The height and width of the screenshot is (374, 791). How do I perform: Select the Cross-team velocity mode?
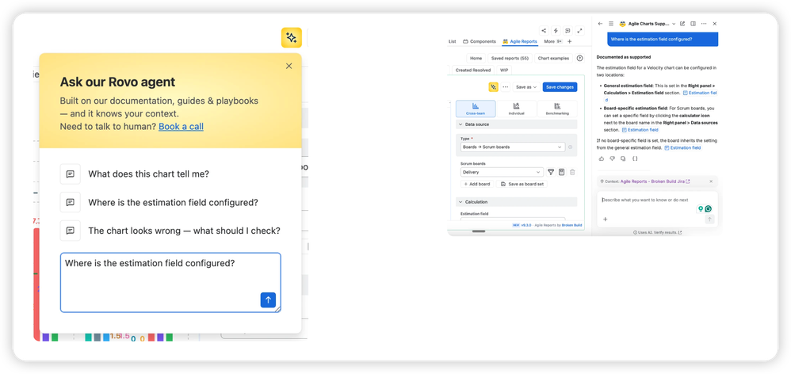tap(476, 109)
